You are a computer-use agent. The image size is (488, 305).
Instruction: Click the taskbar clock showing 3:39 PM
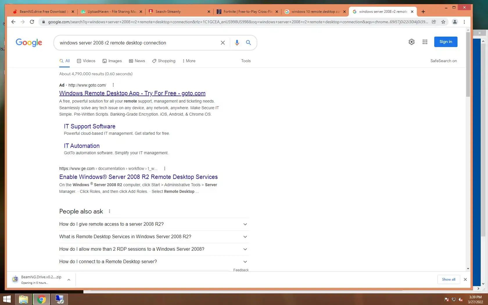coord(475,299)
